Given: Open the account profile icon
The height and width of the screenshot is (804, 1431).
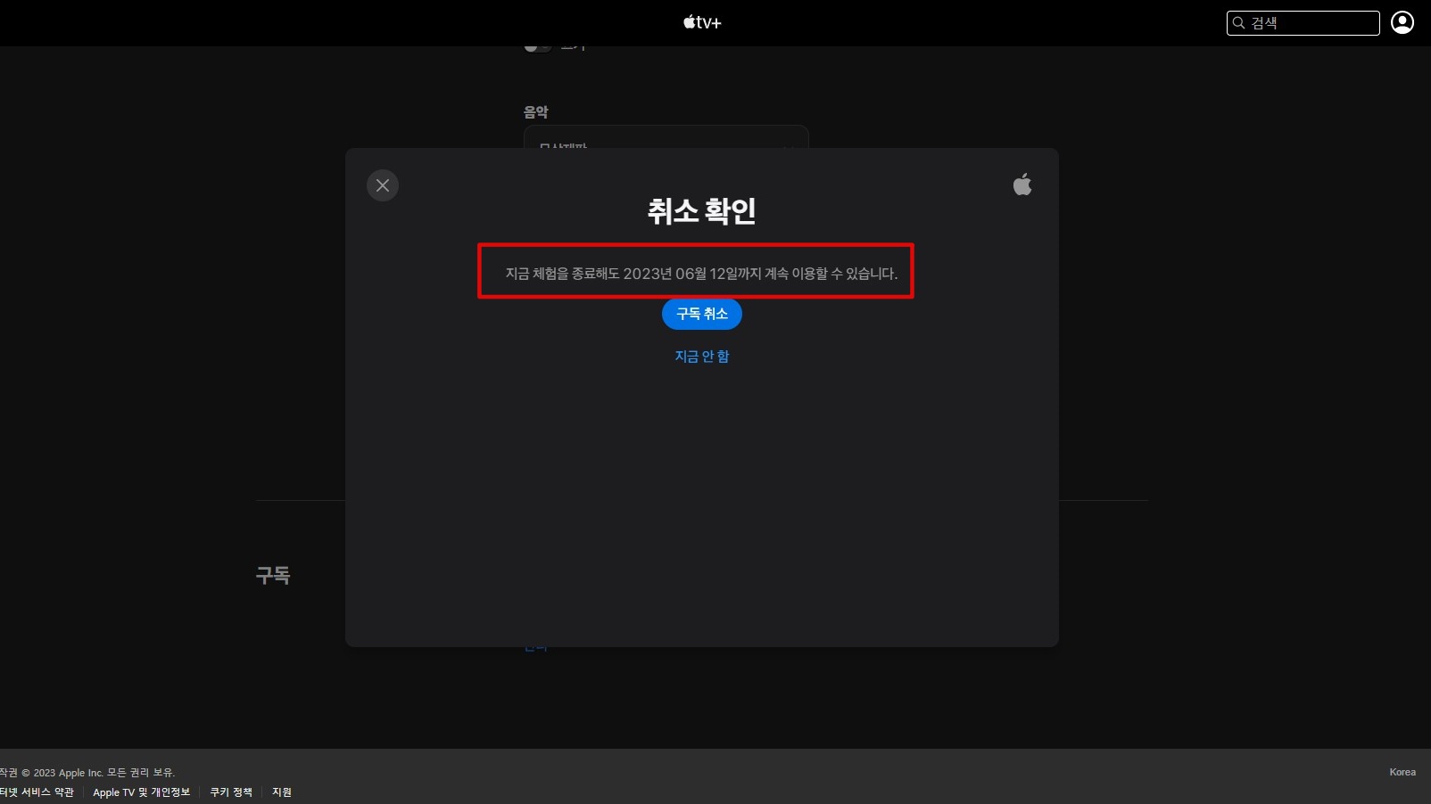Looking at the screenshot, I should click(x=1402, y=22).
